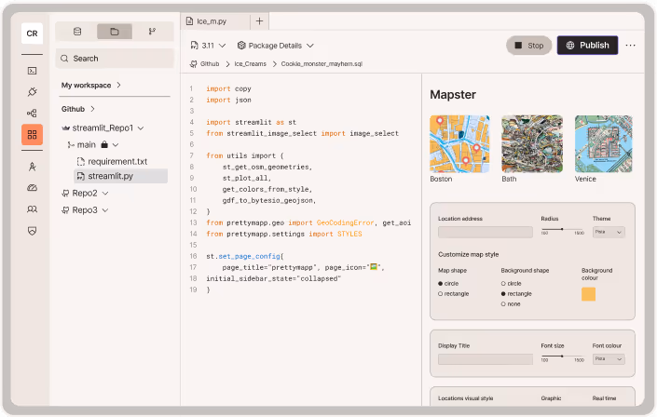Adjust the Radius slider

[x=562, y=229]
